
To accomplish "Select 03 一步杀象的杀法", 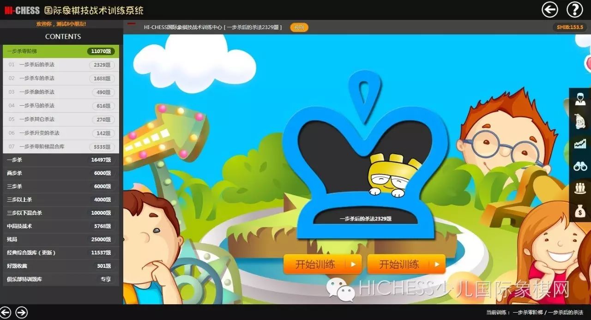I will [61, 92].
